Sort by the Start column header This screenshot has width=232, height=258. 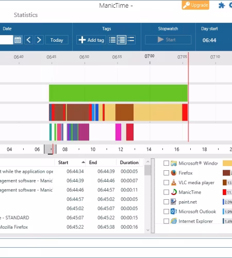[x=70, y=163]
